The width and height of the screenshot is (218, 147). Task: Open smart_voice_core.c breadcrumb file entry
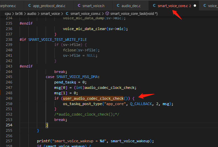click(86, 14)
